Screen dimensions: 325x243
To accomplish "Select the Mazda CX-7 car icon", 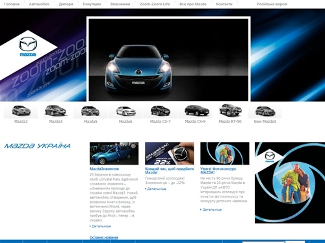I will (x=161, y=111).
